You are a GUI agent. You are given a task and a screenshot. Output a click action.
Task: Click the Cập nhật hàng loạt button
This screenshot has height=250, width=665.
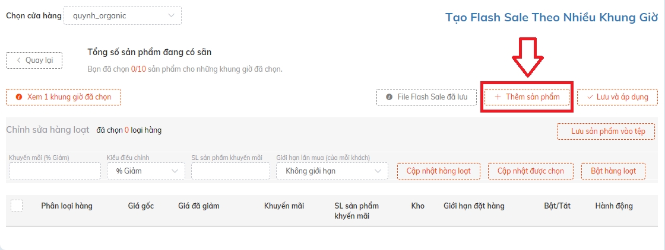[x=439, y=171]
